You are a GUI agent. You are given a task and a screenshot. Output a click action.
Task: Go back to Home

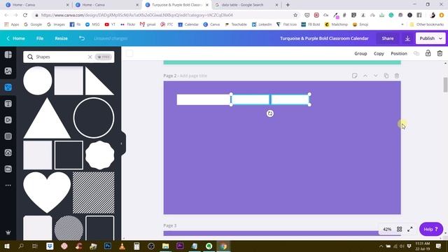[x=15, y=38]
